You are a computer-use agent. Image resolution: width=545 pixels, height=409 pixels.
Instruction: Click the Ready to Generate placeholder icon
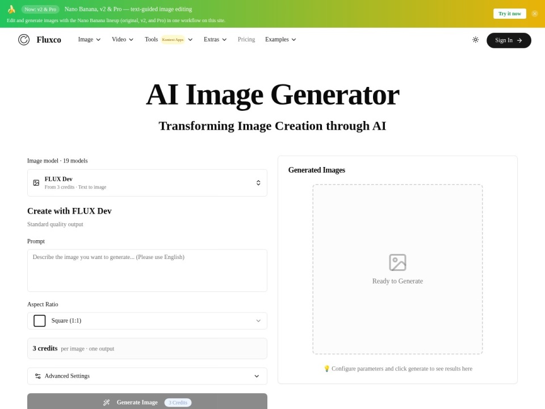[x=397, y=262]
